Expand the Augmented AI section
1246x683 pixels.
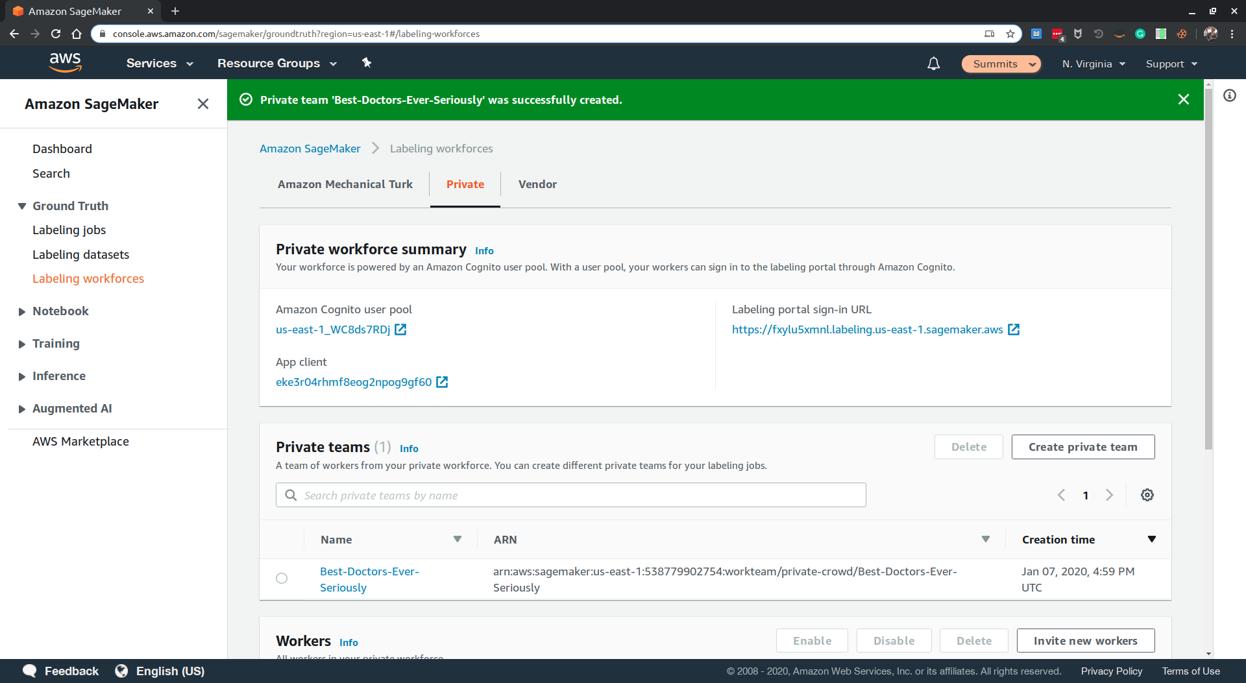(22, 409)
